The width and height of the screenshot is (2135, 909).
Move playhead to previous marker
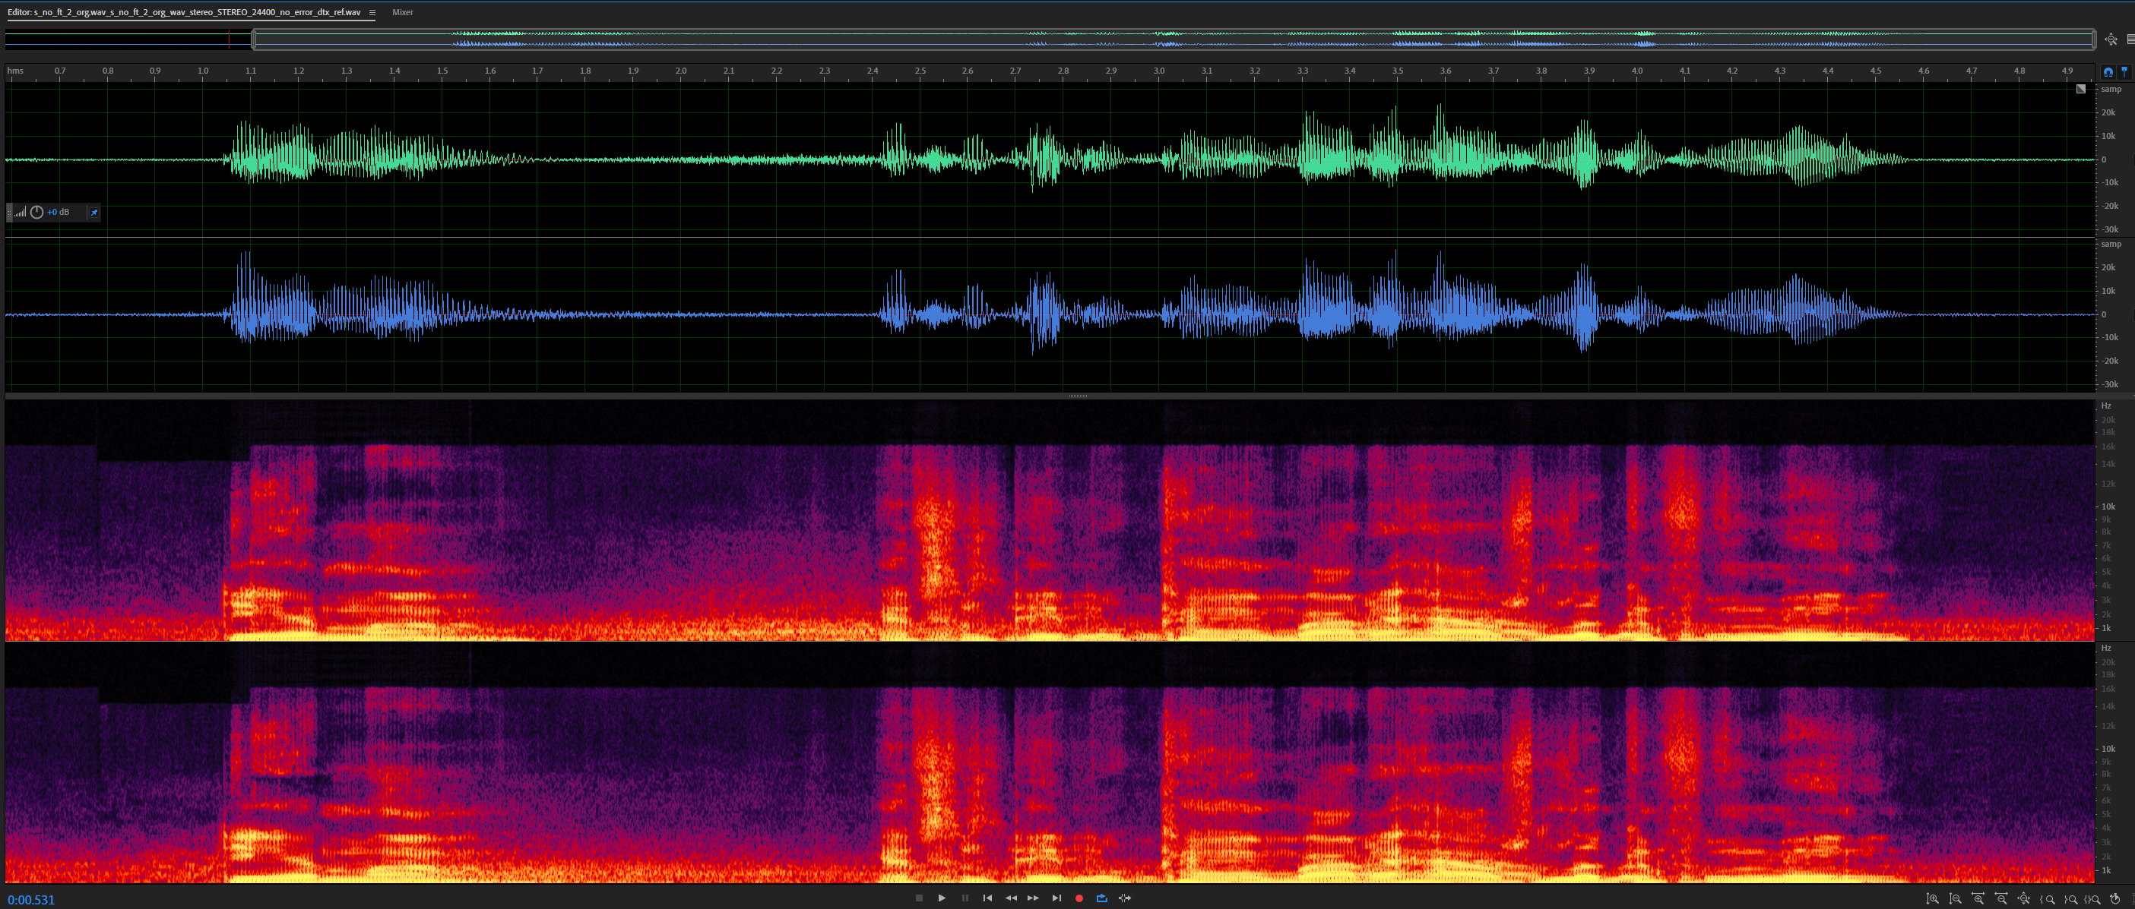pyautogui.click(x=987, y=898)
